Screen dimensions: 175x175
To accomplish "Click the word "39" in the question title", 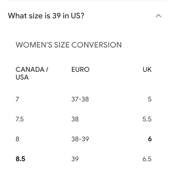I will pyautogui.click(x=56, y=16).
